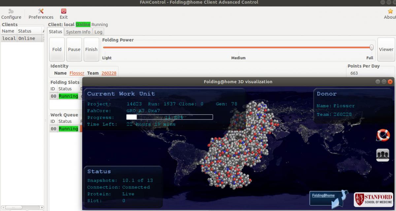
Task: Switch to the System Info tab
Action: pyautogui.click(x=78, y=32)
